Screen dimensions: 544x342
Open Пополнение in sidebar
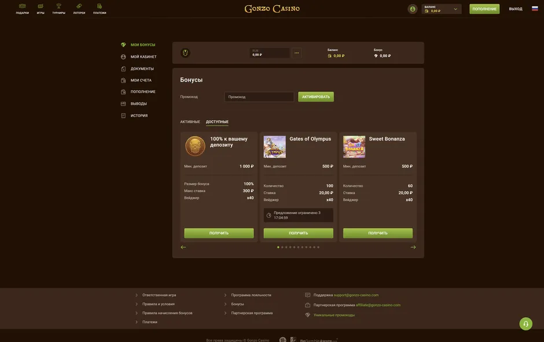pos(138,92)
